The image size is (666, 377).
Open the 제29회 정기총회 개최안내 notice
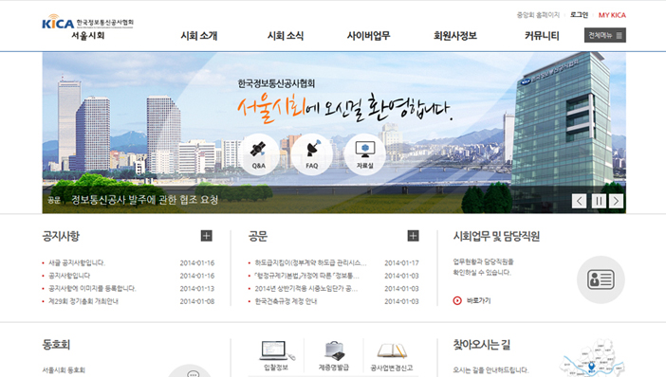[83, 301]
